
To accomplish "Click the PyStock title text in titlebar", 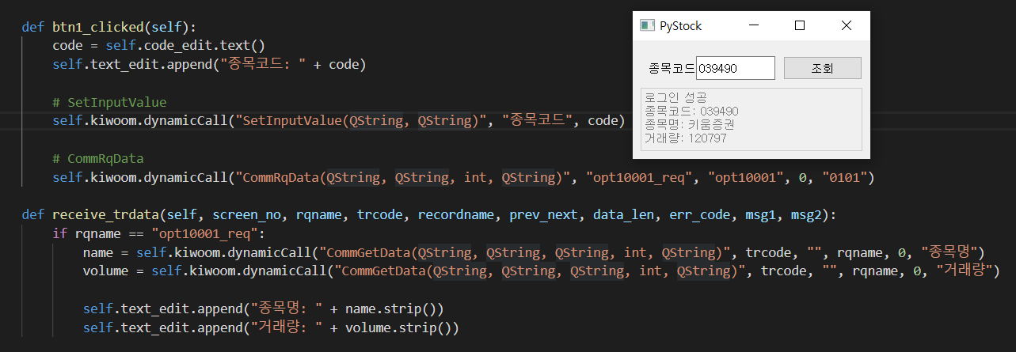I will point(681,26).
